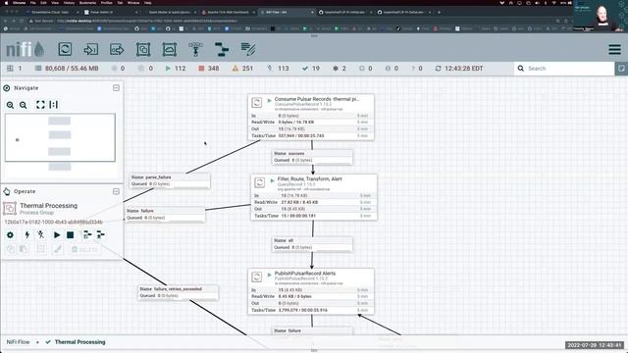
Task: Switch to the Pulsar Admin UI tab
Action: (111, 12)
